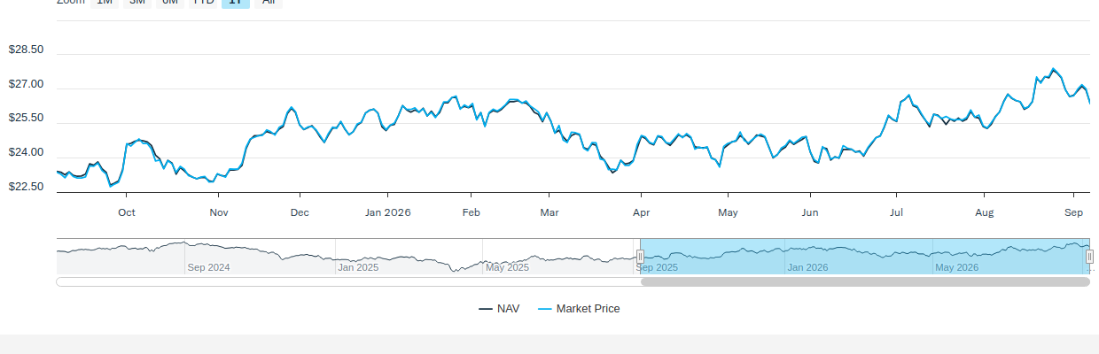Click the Jan 2026 x-axis label
Viewport: 1099px width, 354px height.
[387, 212]
